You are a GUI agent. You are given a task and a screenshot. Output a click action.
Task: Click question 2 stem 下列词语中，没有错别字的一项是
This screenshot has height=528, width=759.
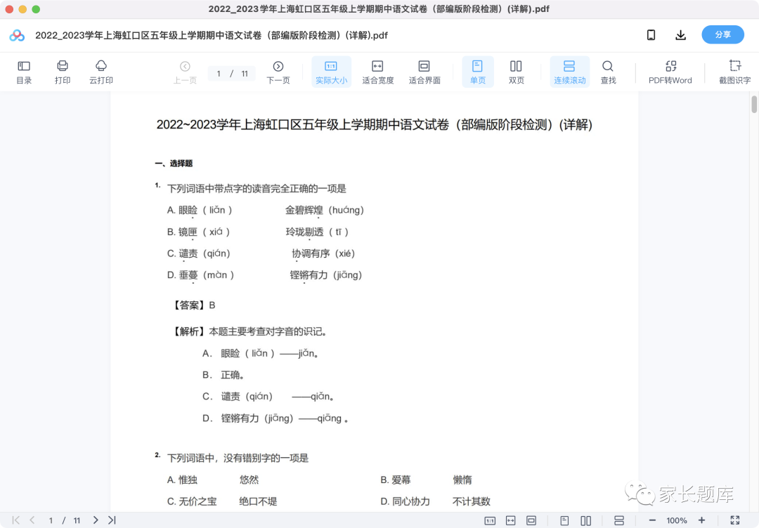238,458
